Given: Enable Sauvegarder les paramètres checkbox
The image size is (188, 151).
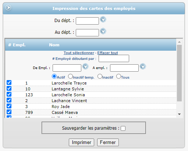Looking at the screenshot, I should (x=123, y=129).
